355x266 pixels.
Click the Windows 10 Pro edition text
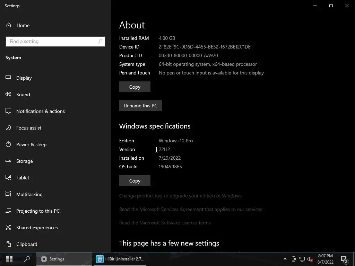click(176, 141)
